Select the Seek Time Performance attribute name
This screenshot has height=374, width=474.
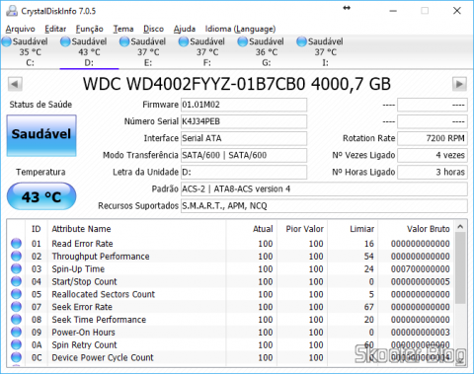click(x=99, y=320)
